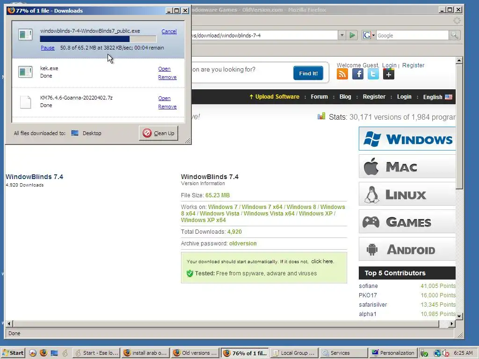Open Upload Software in nav bar
479x359 pixels.
274,97
